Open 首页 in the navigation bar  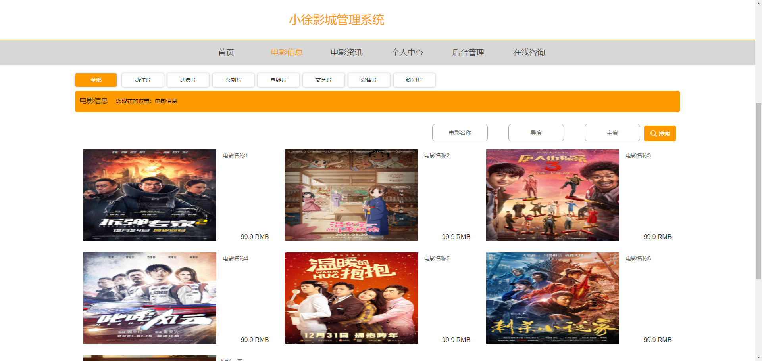coord(226,52)
